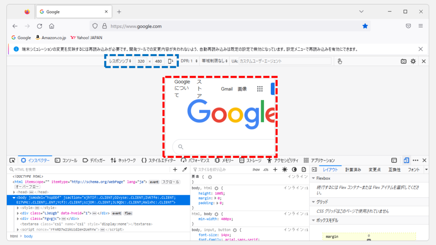Viewport: 436px width, 245px height.
Task: Open Amazon.co.jp bookmark
Action: click(51, 37)
